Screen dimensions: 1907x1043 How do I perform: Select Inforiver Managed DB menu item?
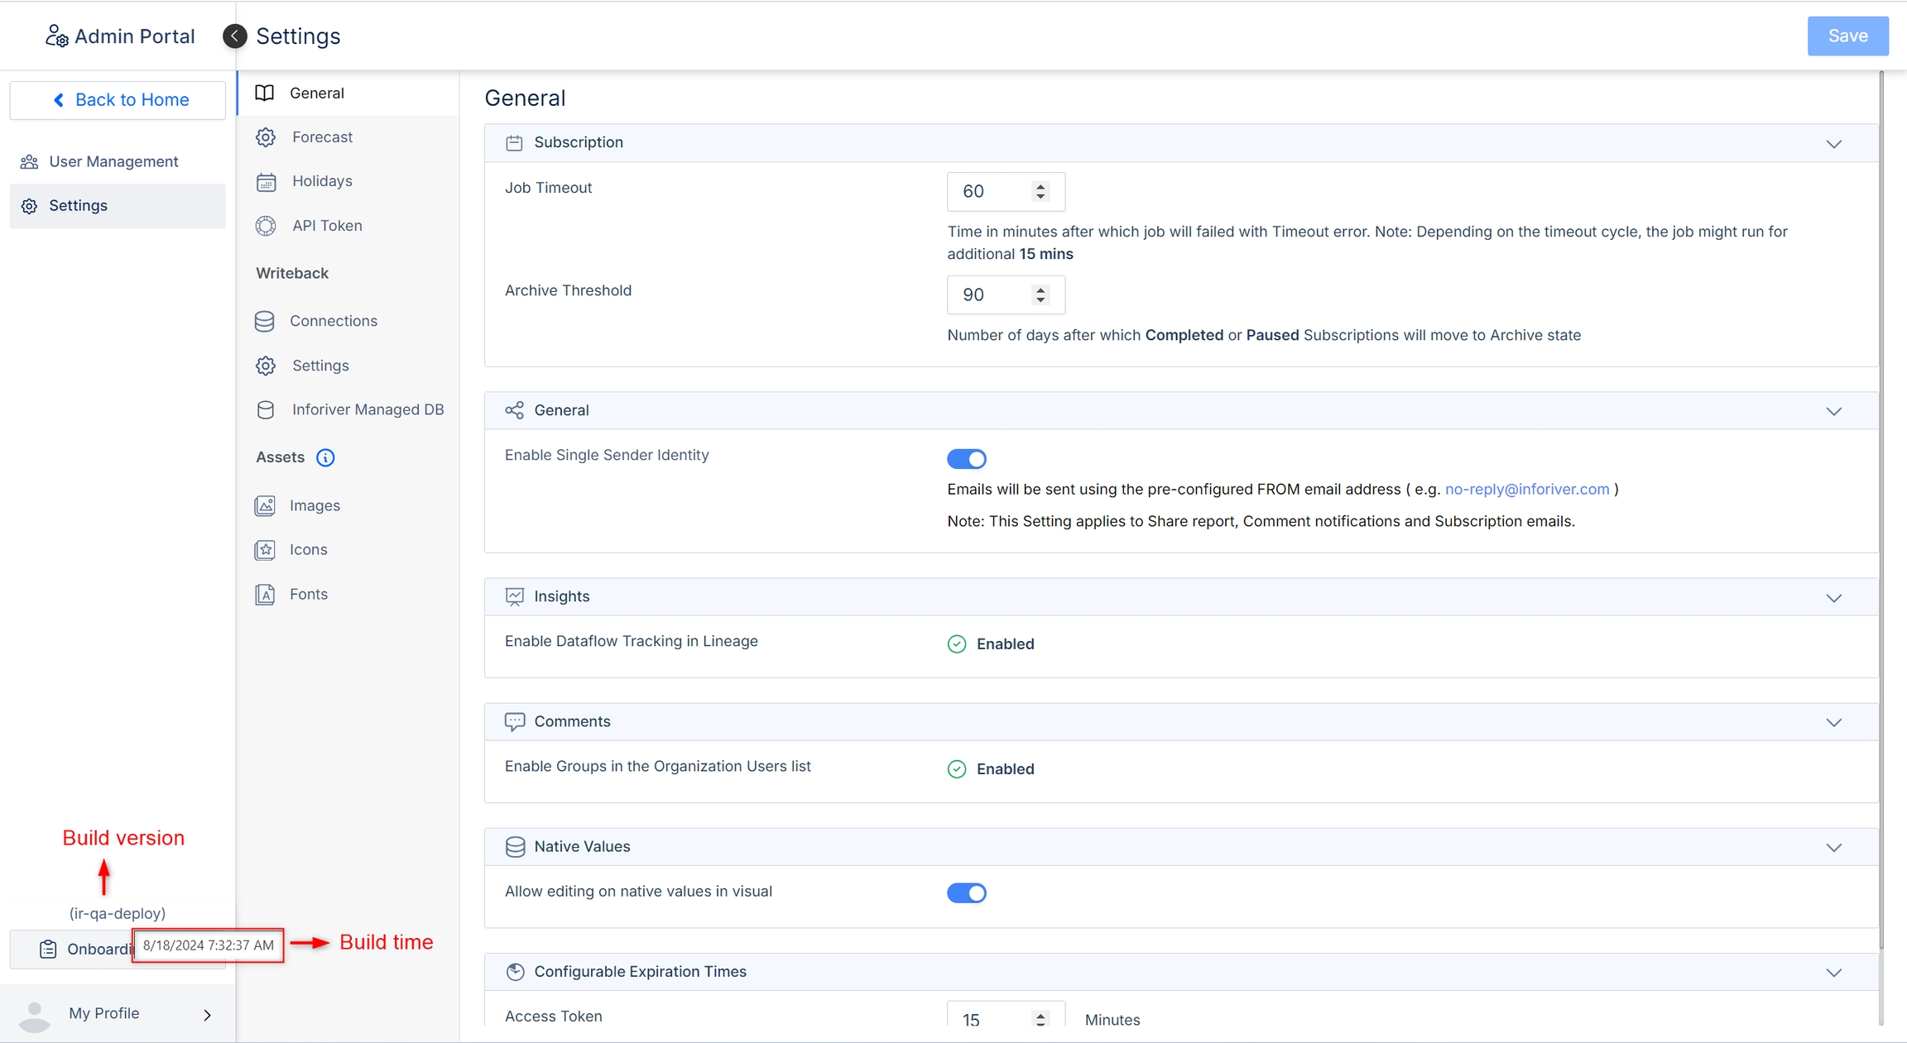tap(367, 409)
